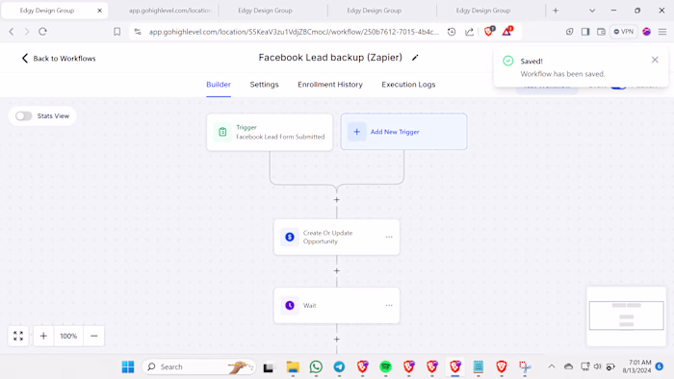Open WhatsApp from the taskbar

click(316, 367)
